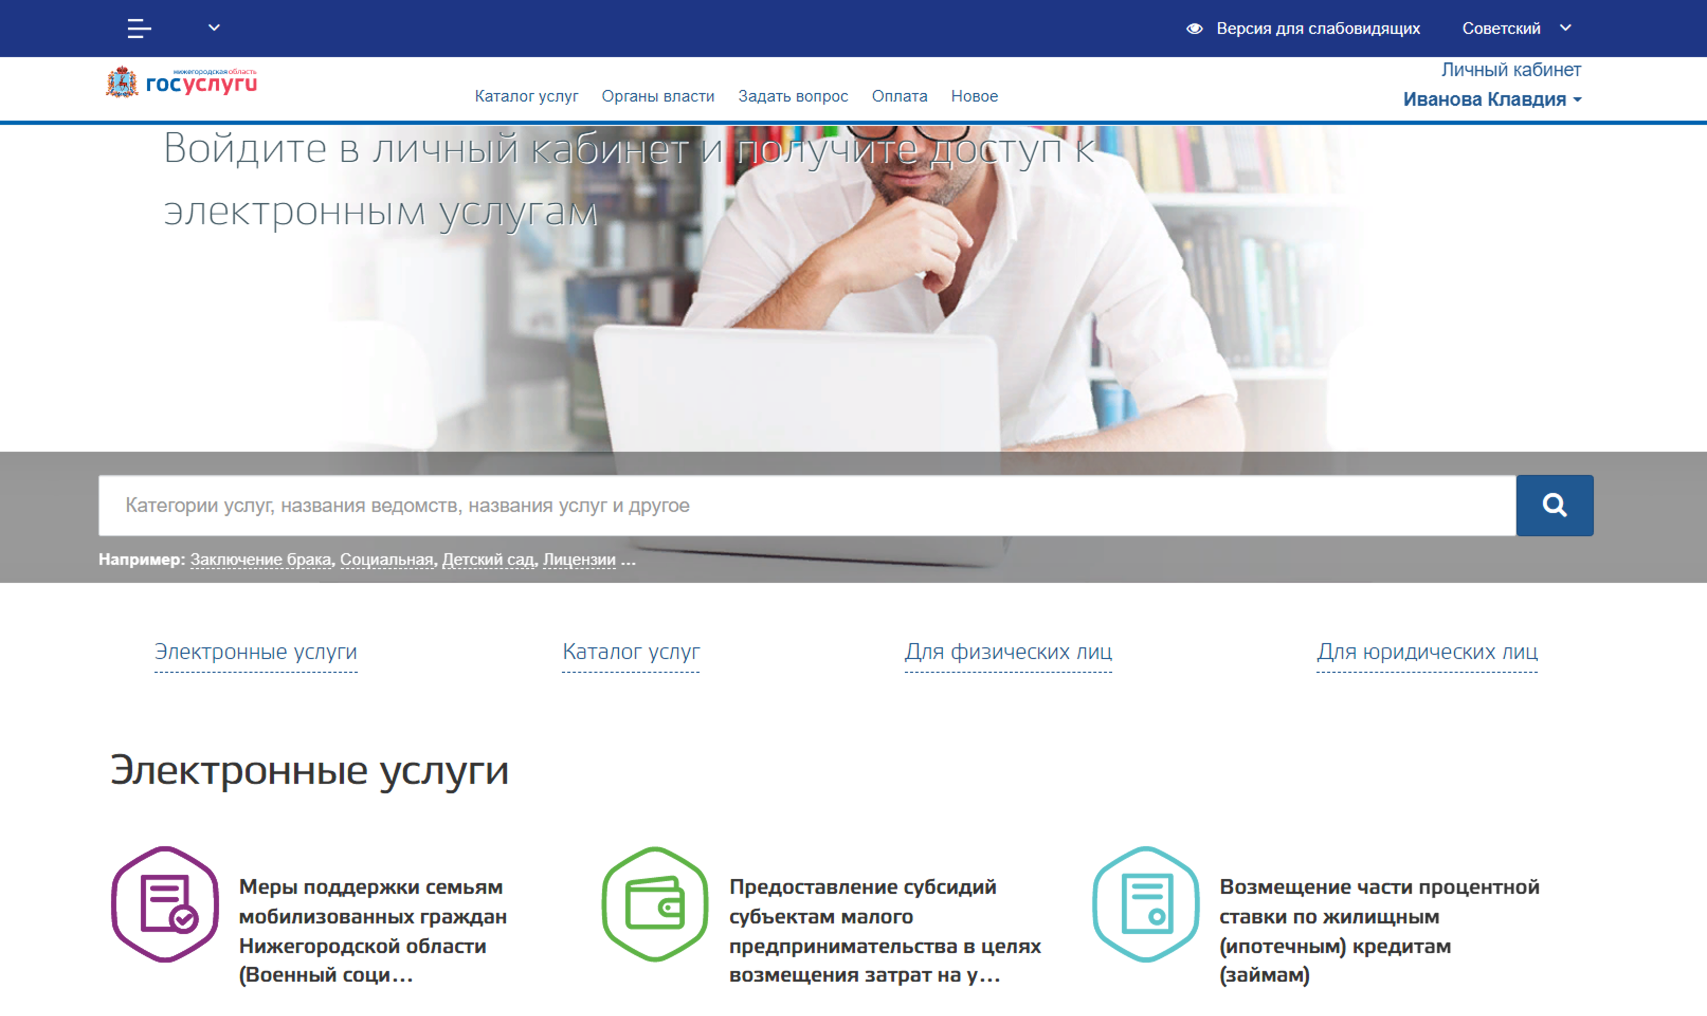Open the hamburger menu icon
The image size is (1707, 1016).
click(139, 28)
